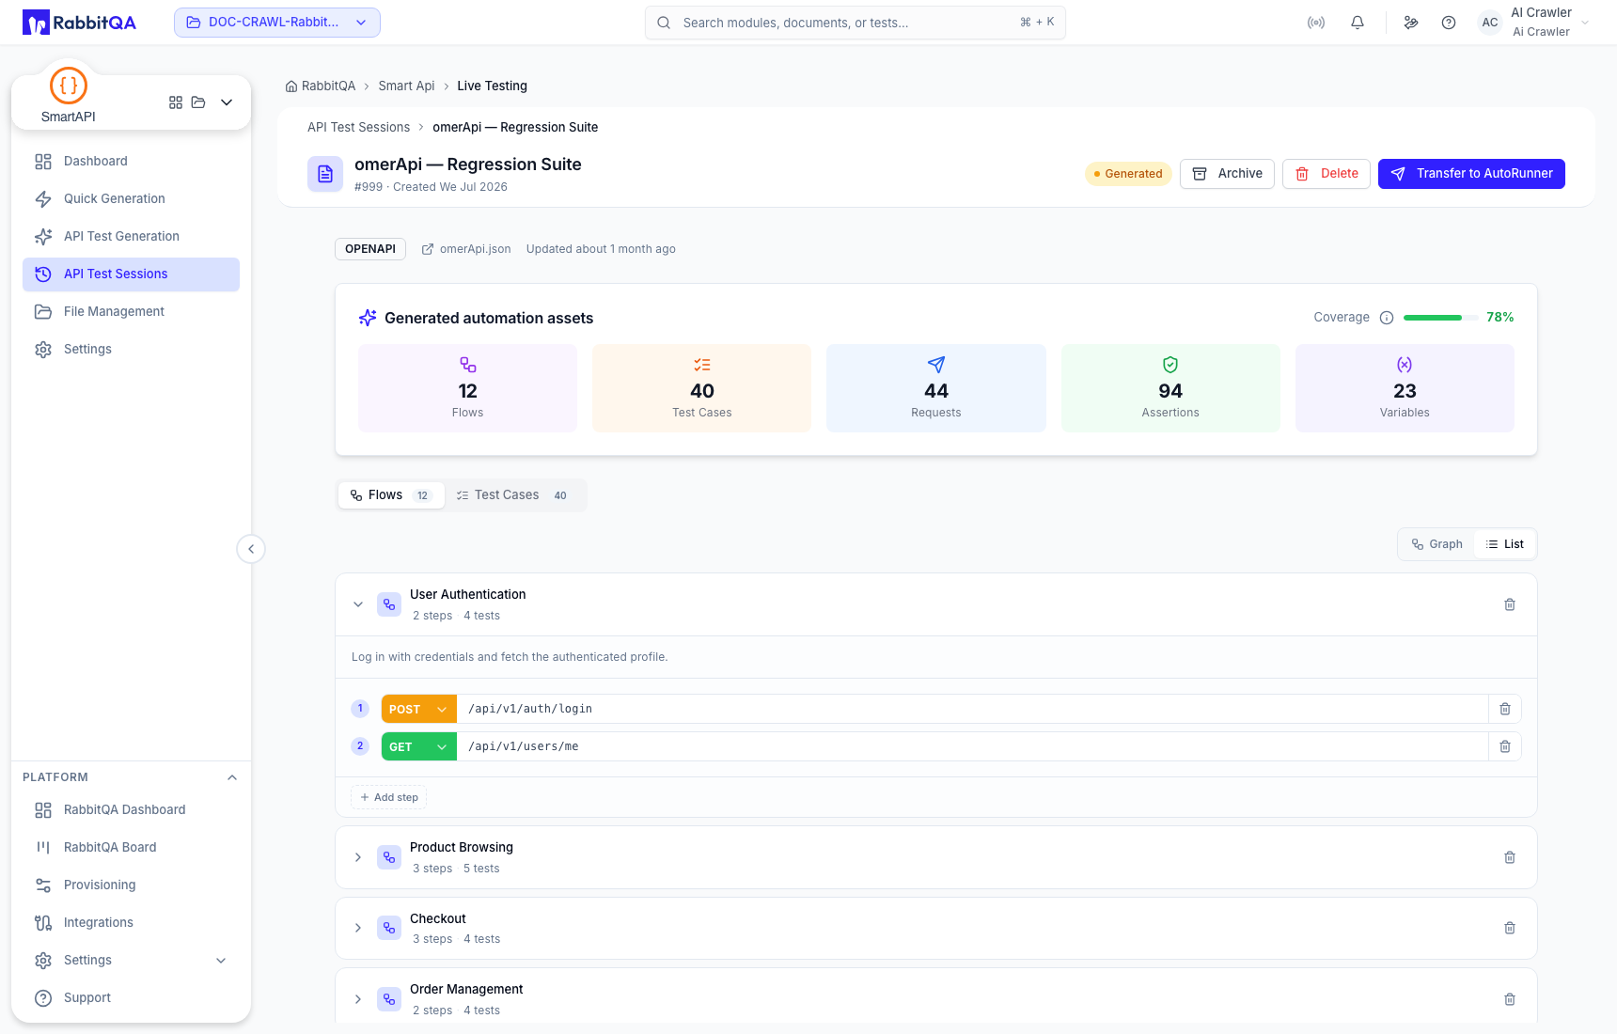Delete the Product Browsing flow via trash icon

pyautogui.click(x=1510, y=857)
